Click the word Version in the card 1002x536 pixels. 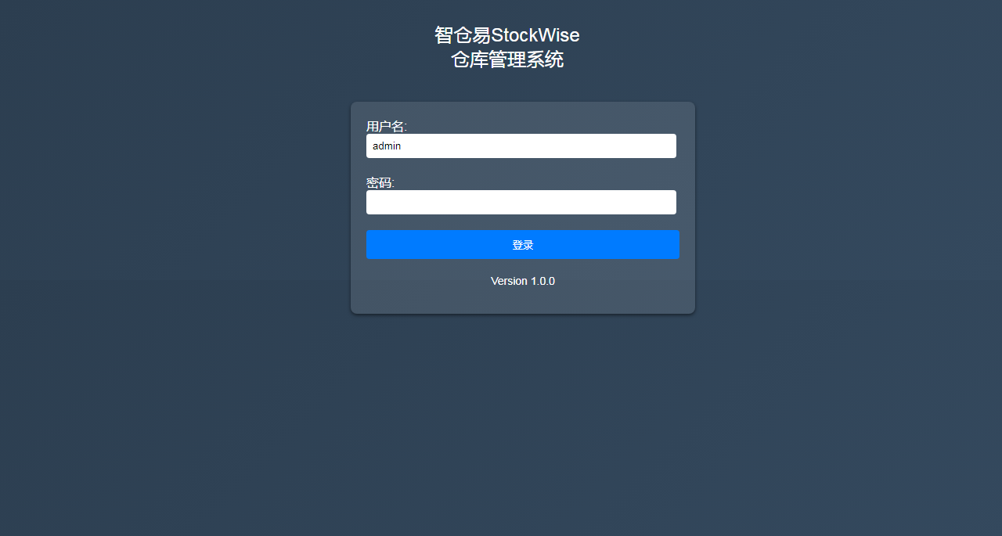509,281
